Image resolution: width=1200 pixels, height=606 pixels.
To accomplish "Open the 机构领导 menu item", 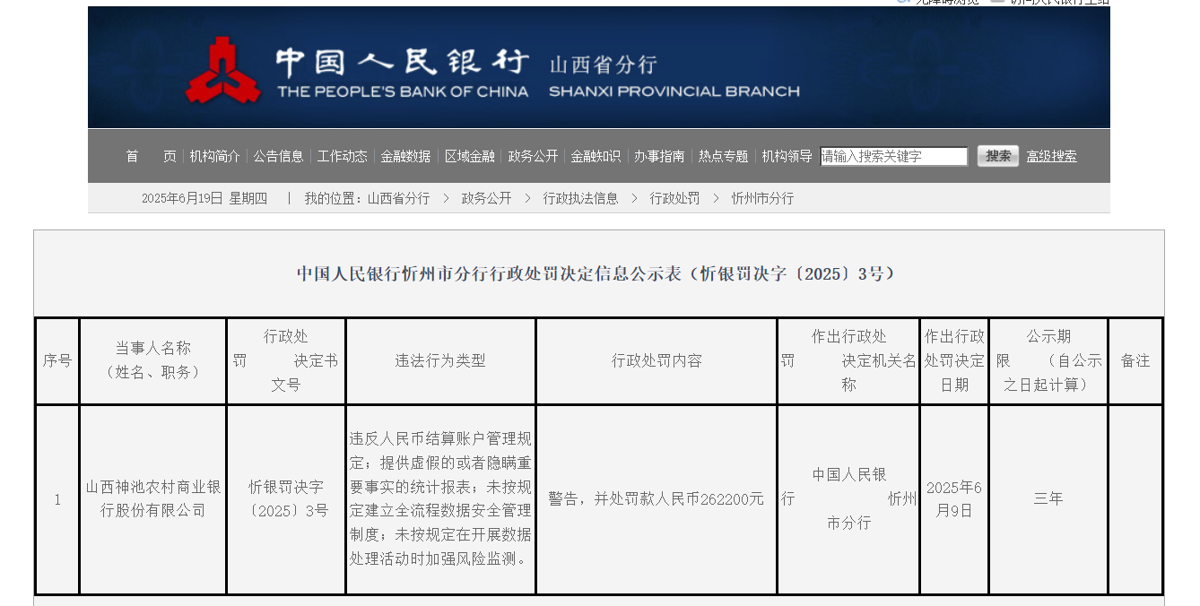I will click(x=787, y=156).
